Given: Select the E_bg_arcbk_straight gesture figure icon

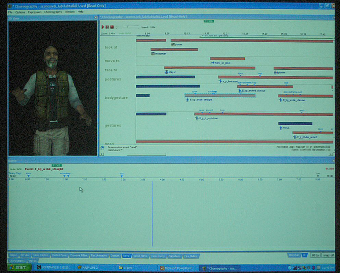Looking at the screenshot, I should click(187, 100).
